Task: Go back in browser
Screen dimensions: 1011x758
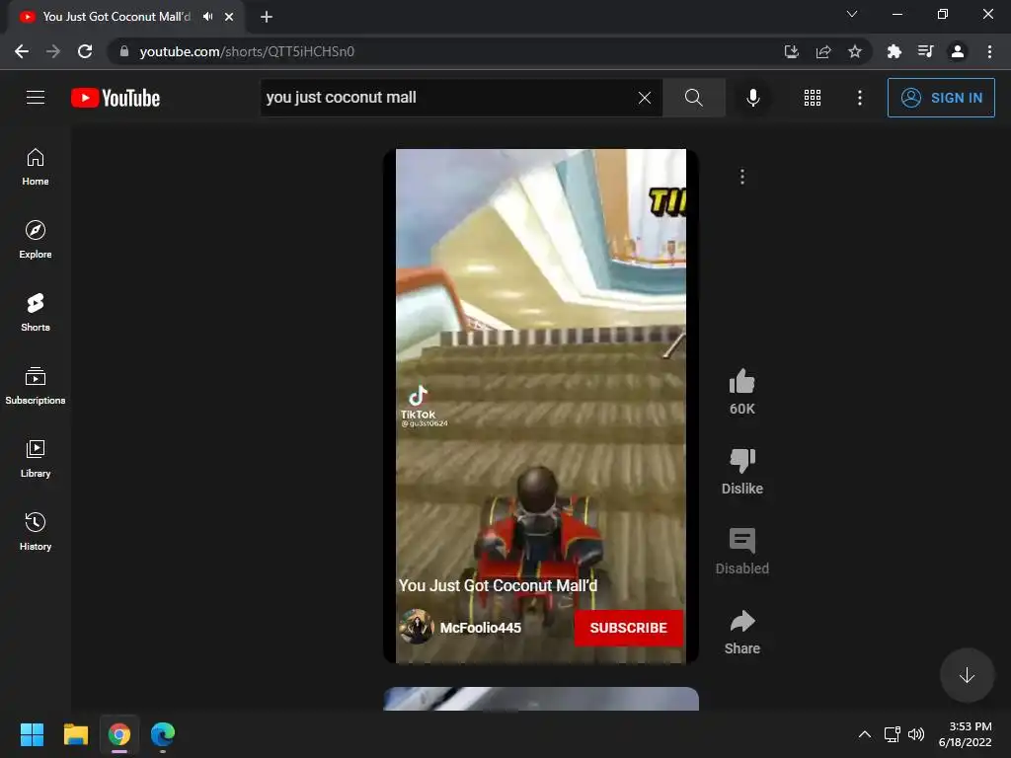Action: [x=22, y=51]
